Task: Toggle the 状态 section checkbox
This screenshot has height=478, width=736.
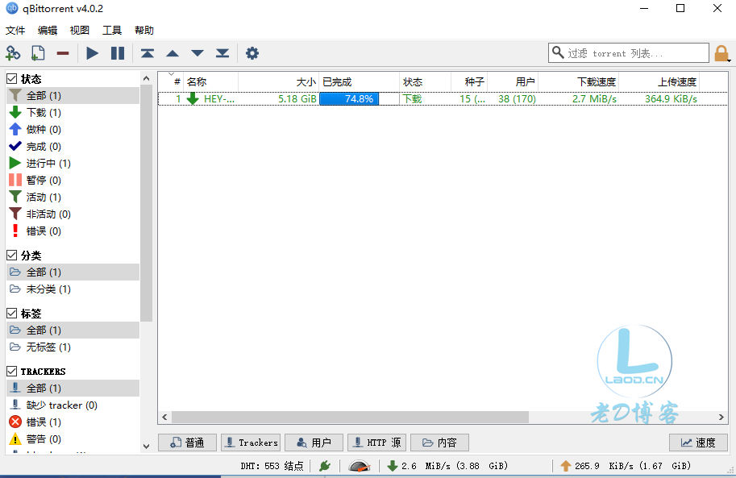Action: (x=12, y=79)
